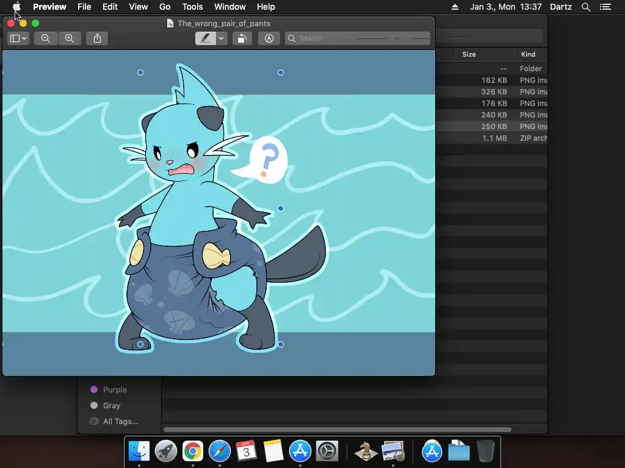Image resolution: width=625 pixels, height=468 pixels.
Task: Launch Chess from the Dock
Action: click(366, 452)
